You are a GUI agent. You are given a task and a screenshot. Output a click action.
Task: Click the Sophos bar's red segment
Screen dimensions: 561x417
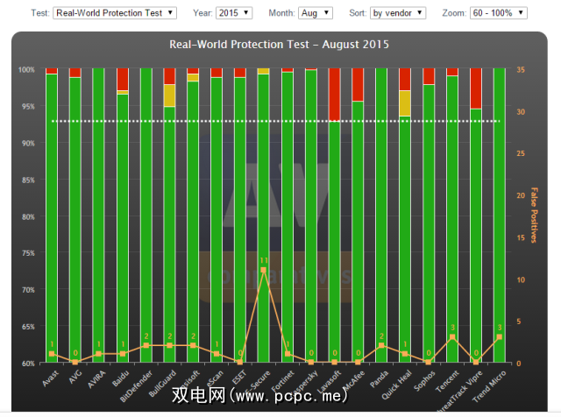click(429, 76)
